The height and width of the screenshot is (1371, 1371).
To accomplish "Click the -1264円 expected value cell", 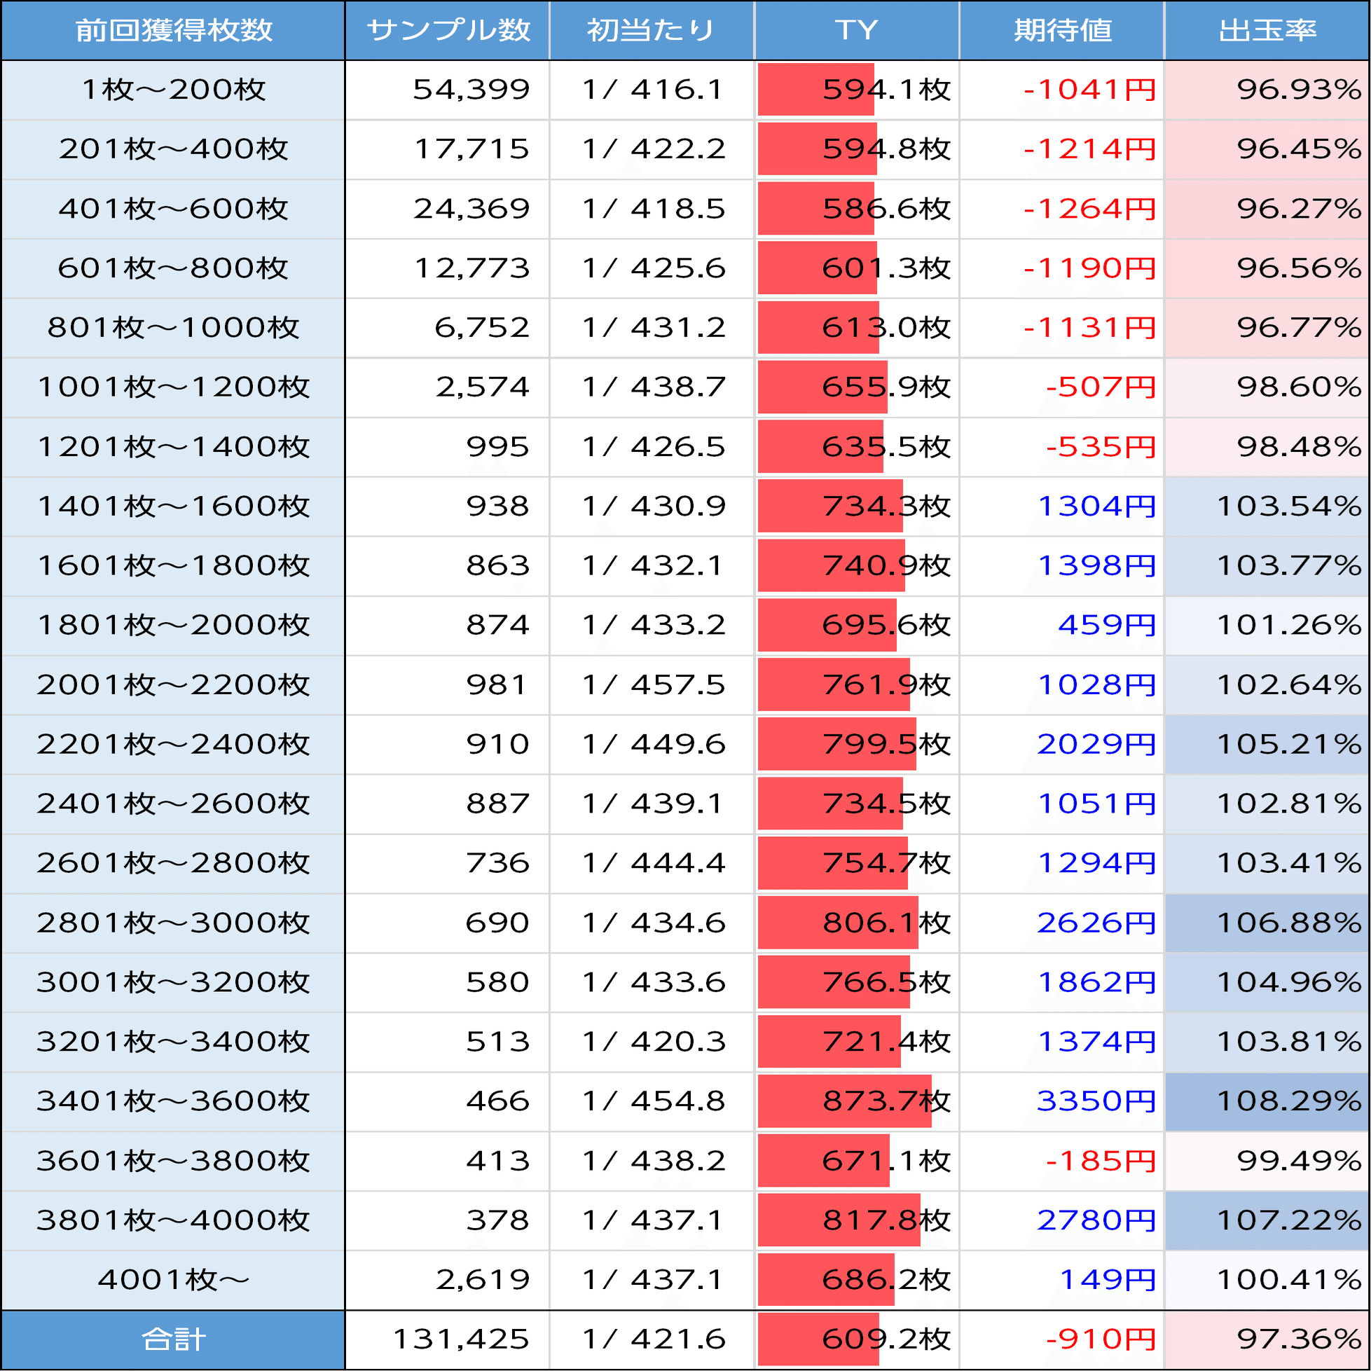I will point(1089,209).
